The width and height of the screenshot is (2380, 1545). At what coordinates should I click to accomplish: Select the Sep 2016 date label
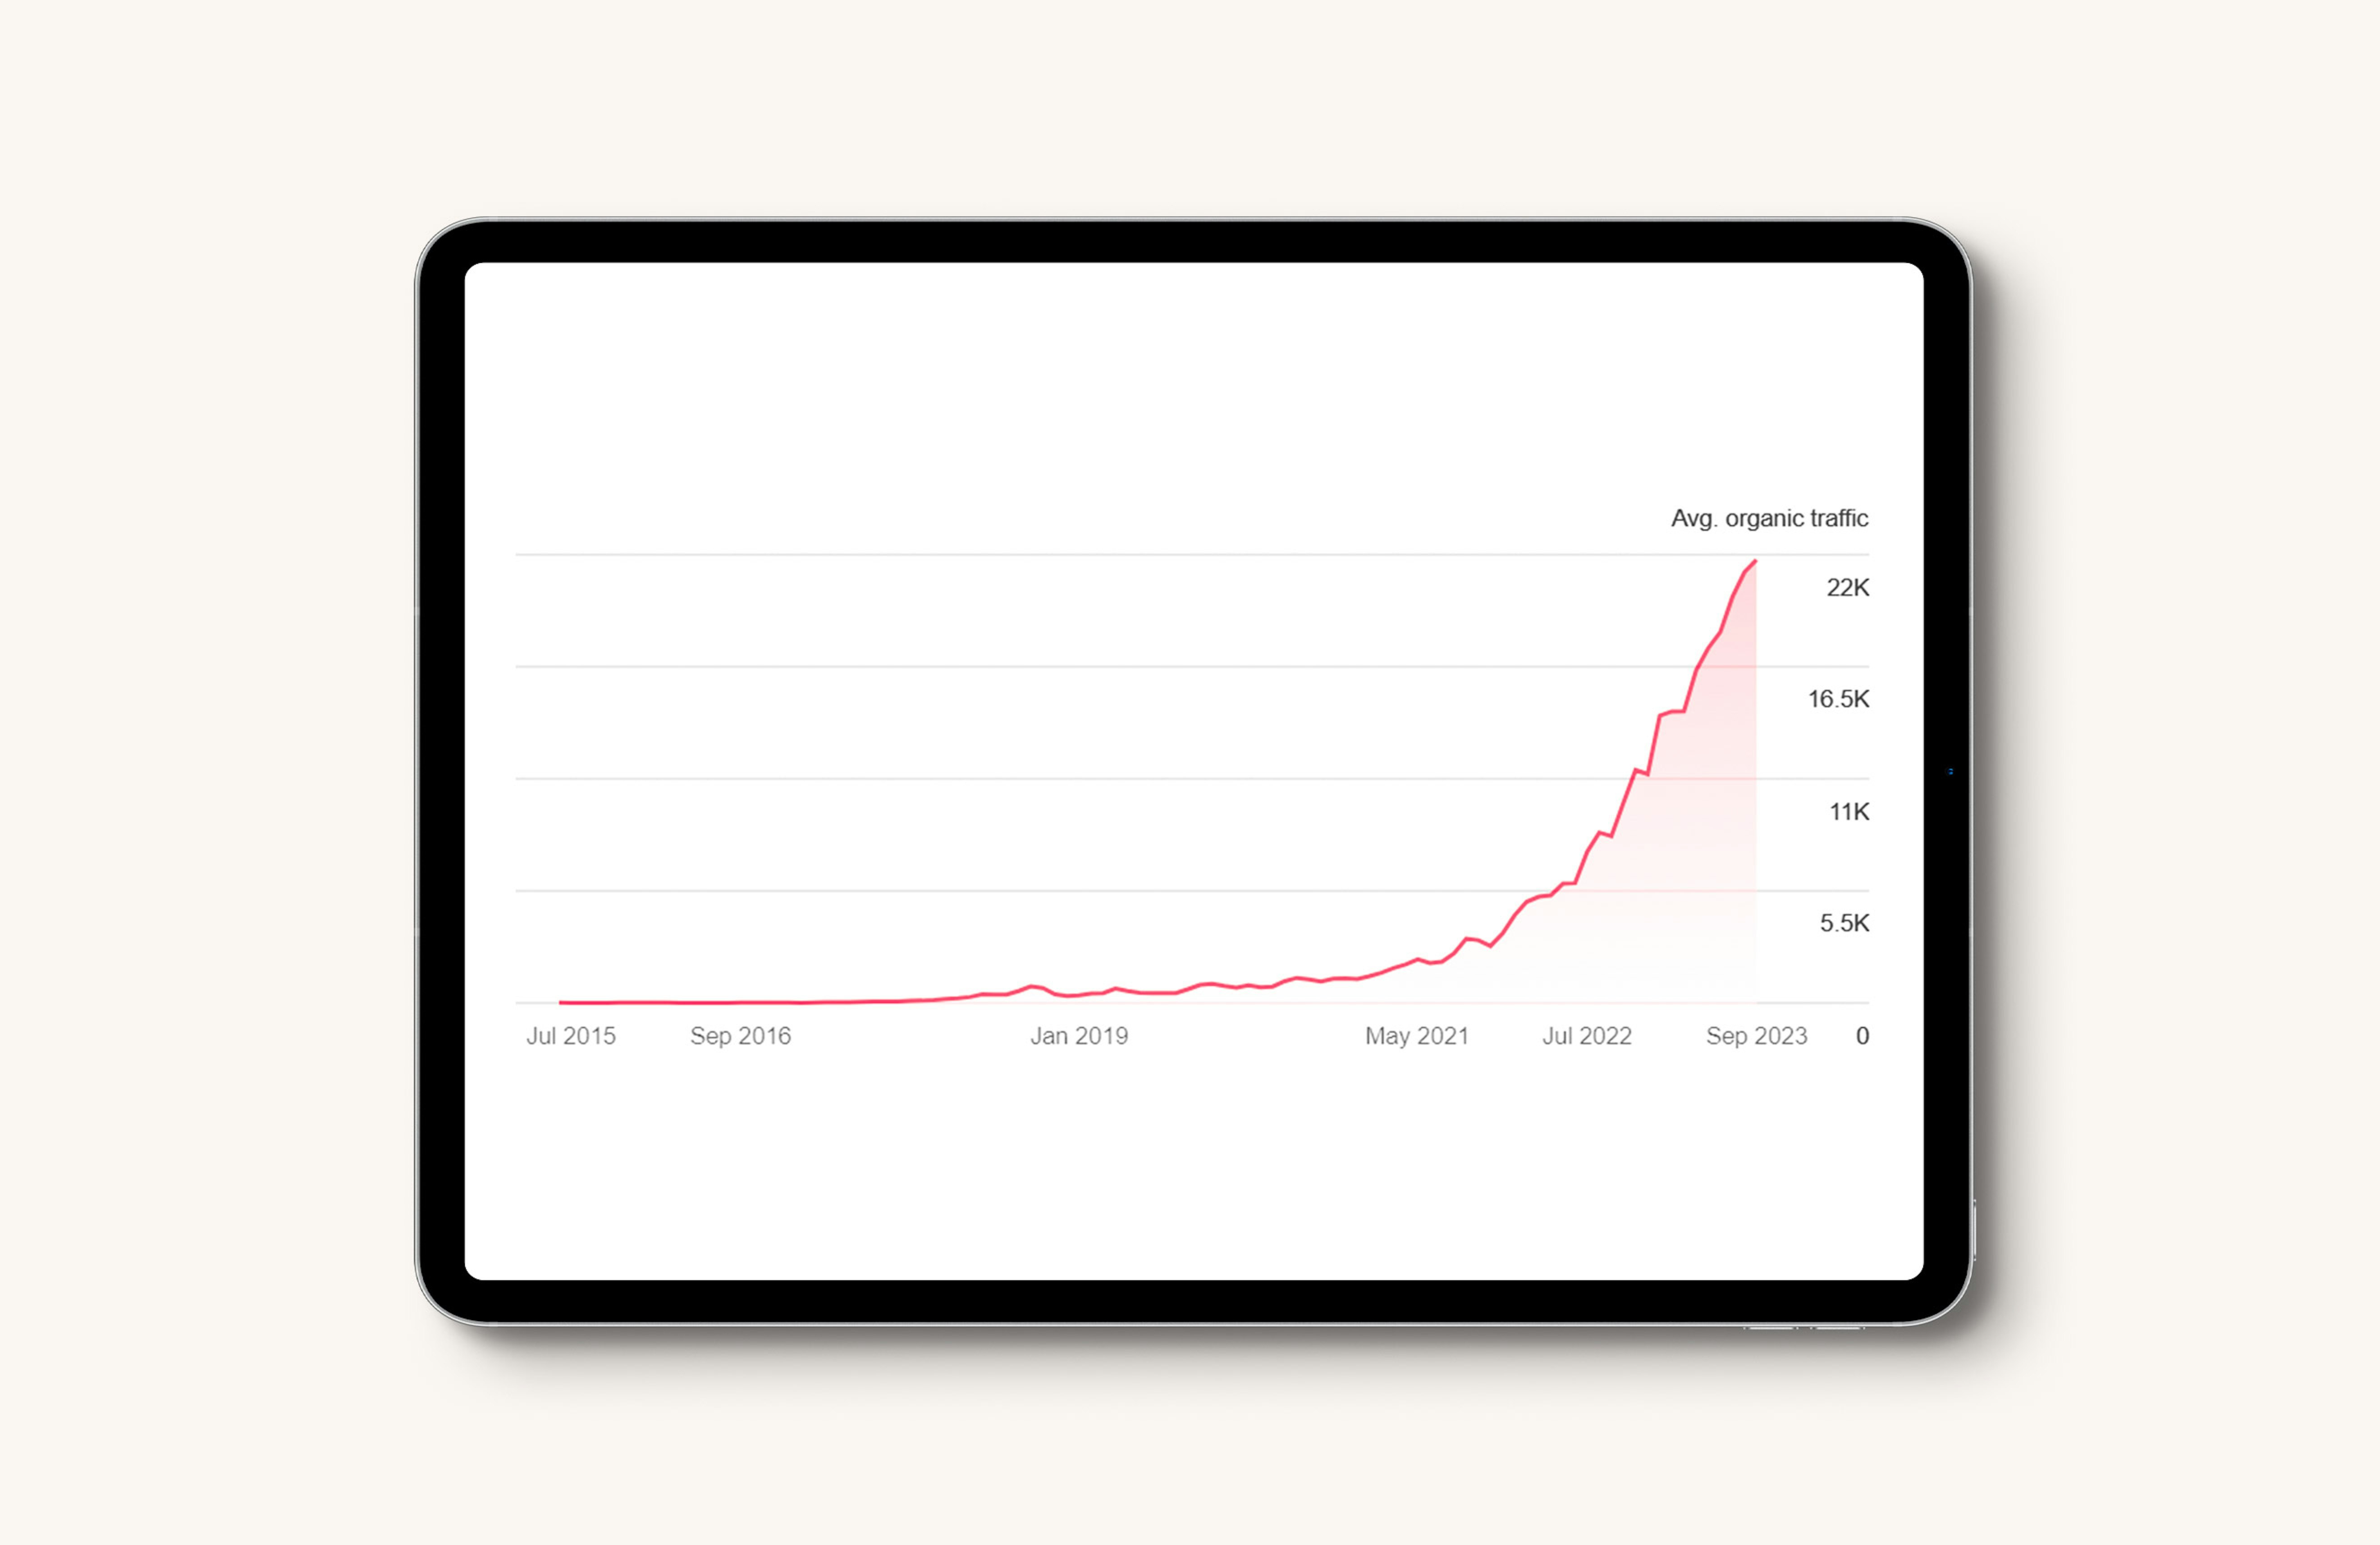coord(740,1036)
